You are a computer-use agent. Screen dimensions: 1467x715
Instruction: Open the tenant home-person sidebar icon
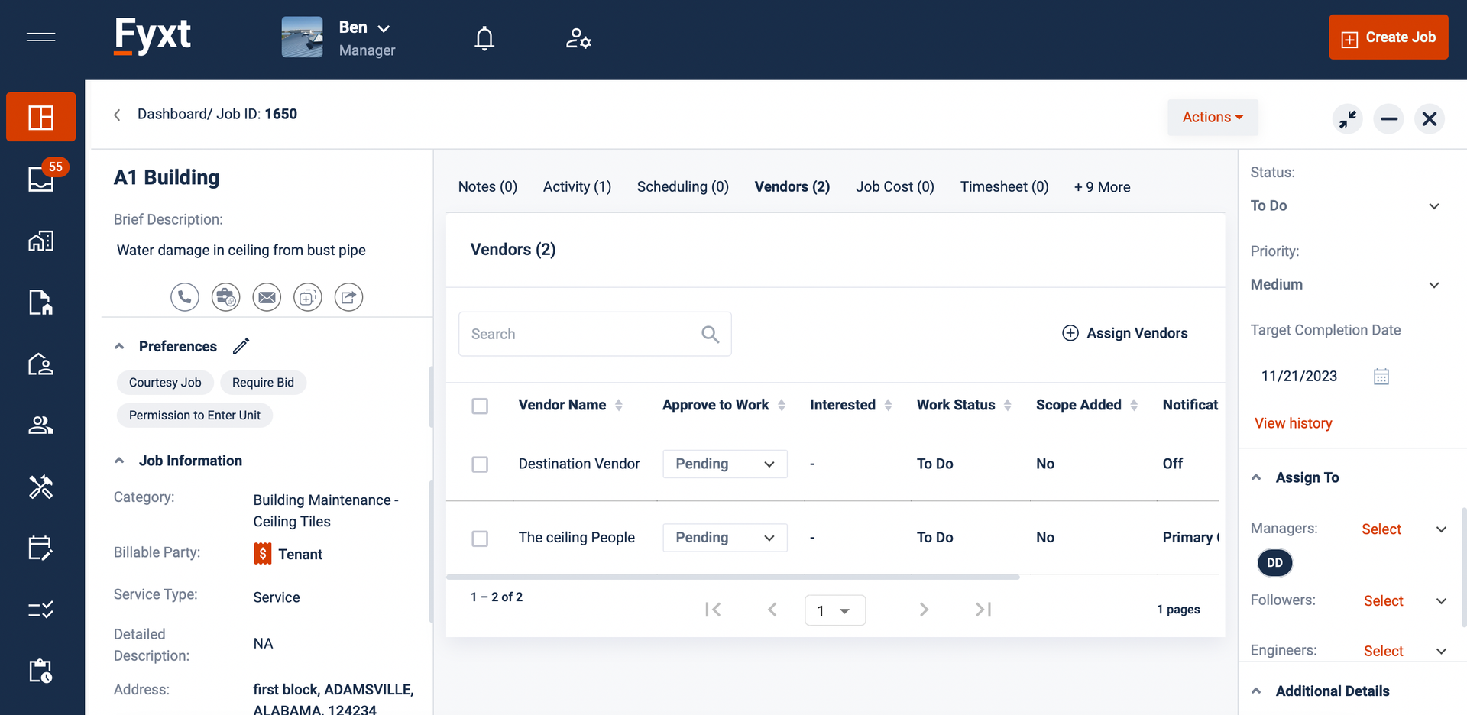coord(41,364)
